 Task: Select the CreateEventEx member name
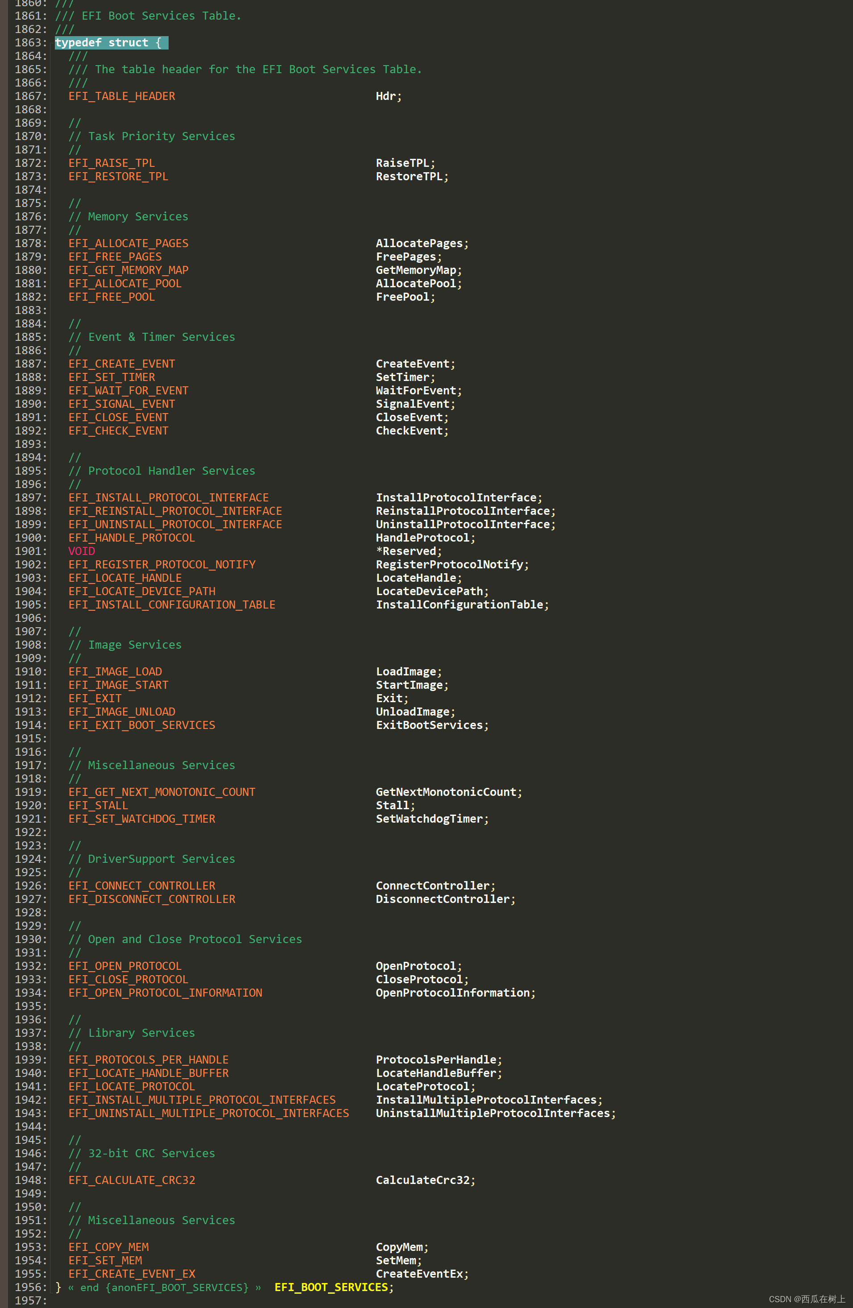click(x=419, y=1274)
